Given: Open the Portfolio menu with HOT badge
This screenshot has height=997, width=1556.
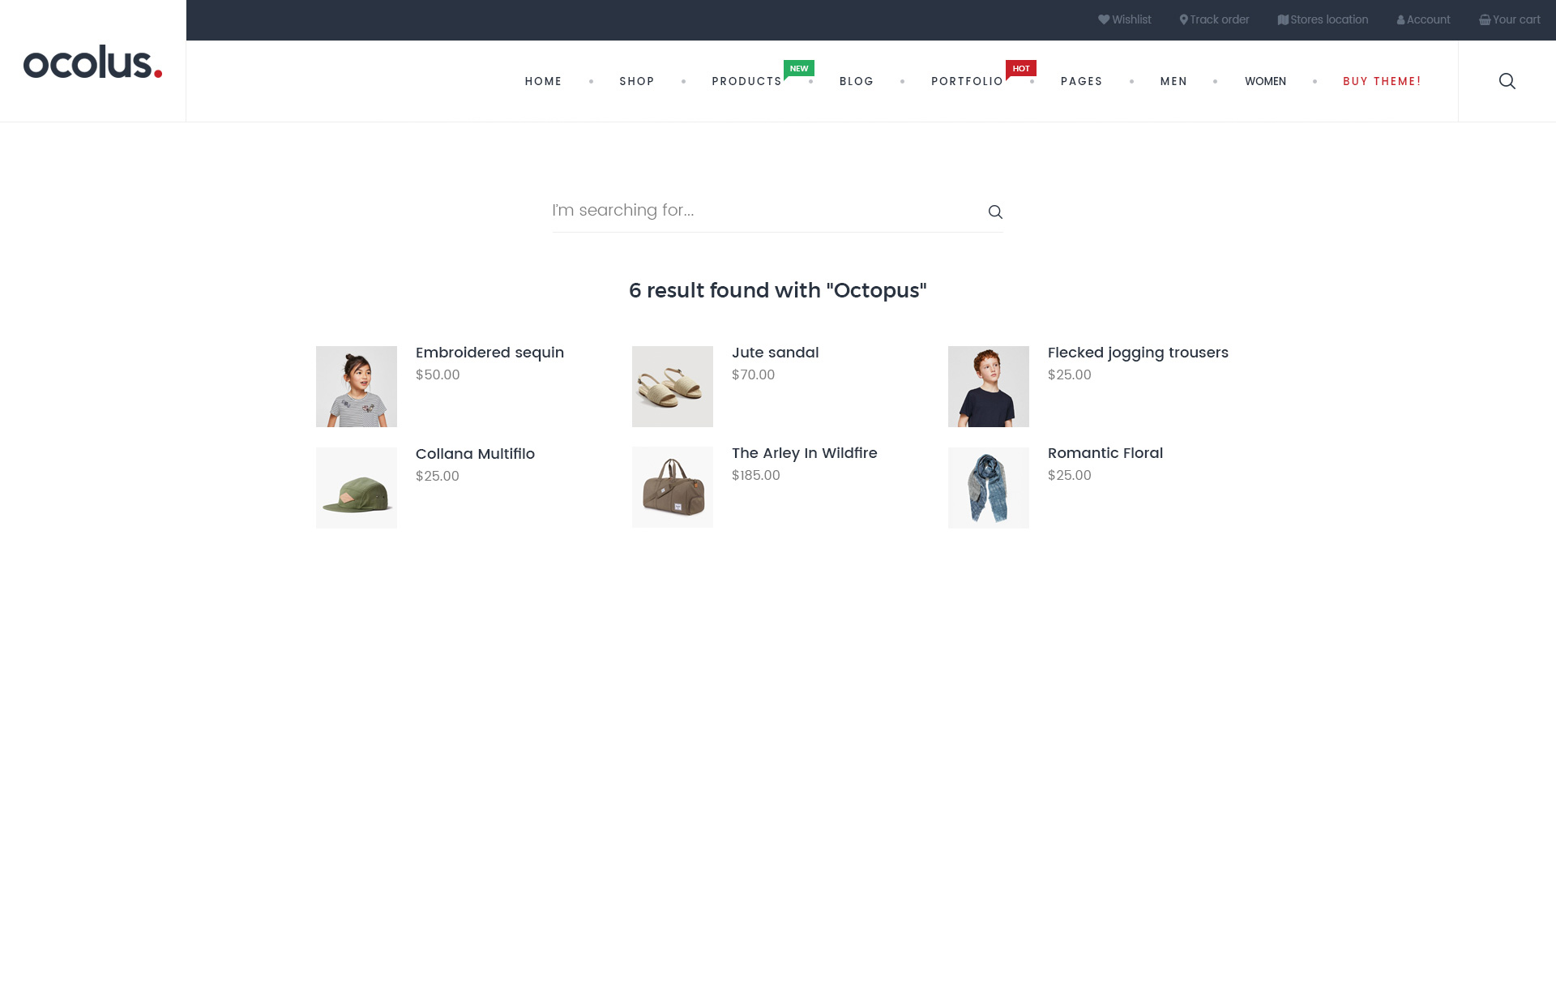Looking at the screenshot, I should click(967, 81).
